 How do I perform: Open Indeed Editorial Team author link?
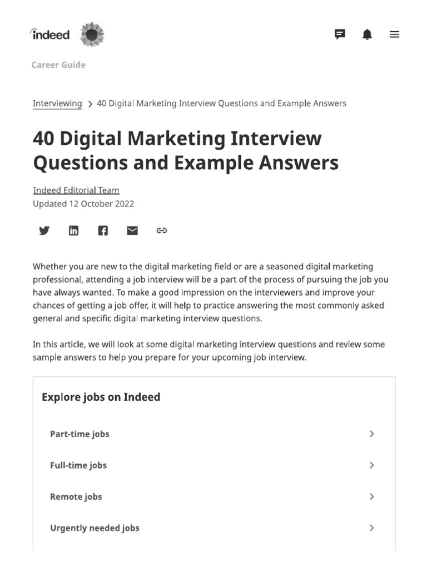tap(76, 190)
